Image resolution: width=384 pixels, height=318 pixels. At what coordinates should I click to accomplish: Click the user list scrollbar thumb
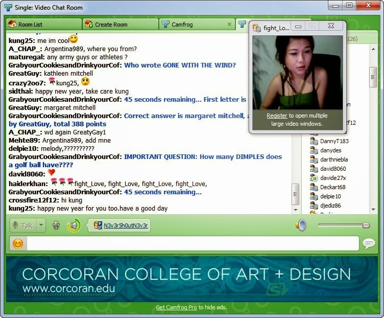373,77
